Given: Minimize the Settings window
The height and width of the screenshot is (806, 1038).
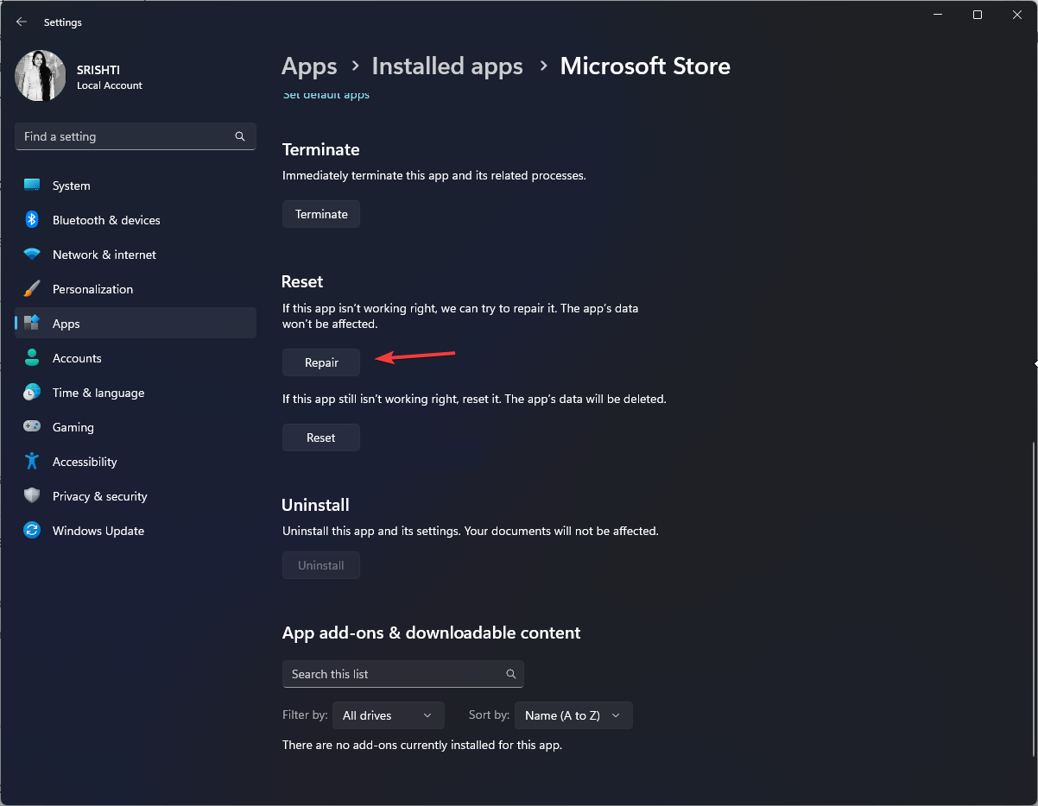Looking at the screenshot, I should [939, 15].
